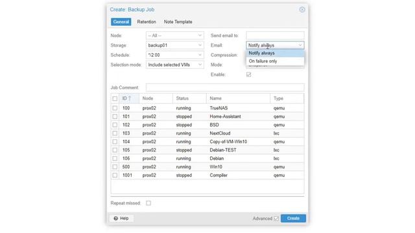
Task: Click the Debian-TEST name cell
Action: pos(223,150)
